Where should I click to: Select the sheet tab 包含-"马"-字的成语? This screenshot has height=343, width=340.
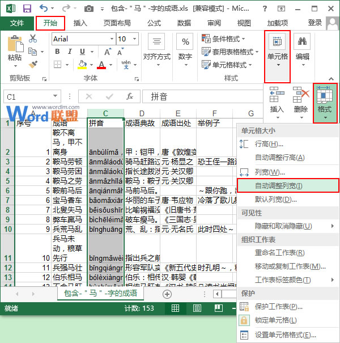pos(100,293)
